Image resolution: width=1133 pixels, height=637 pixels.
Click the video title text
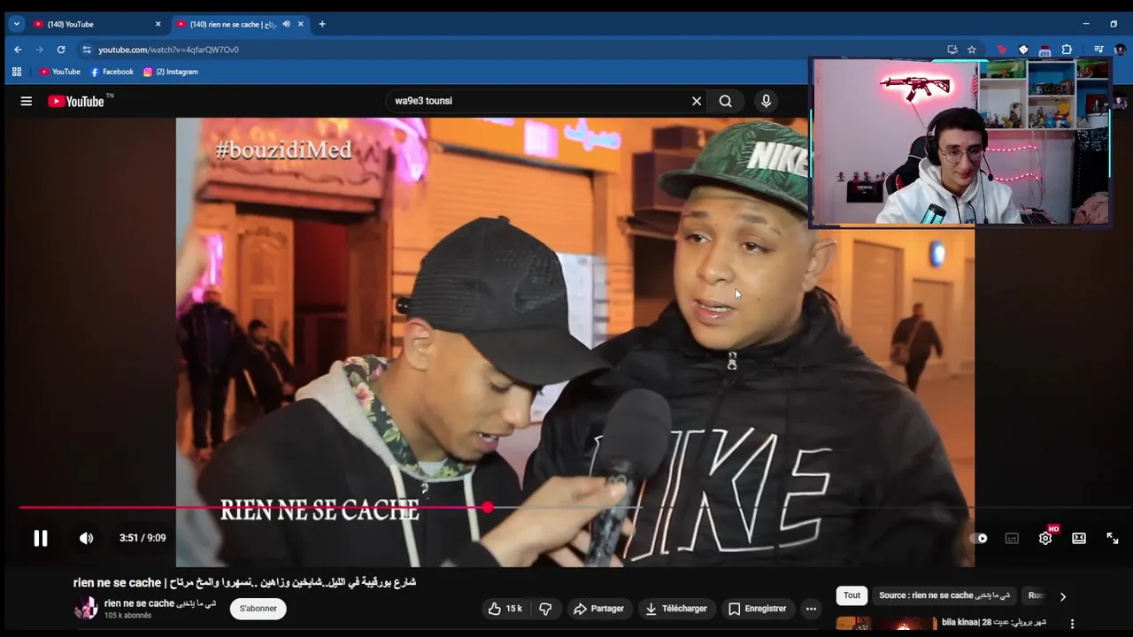pyautogui.click(x=244, y=582)
